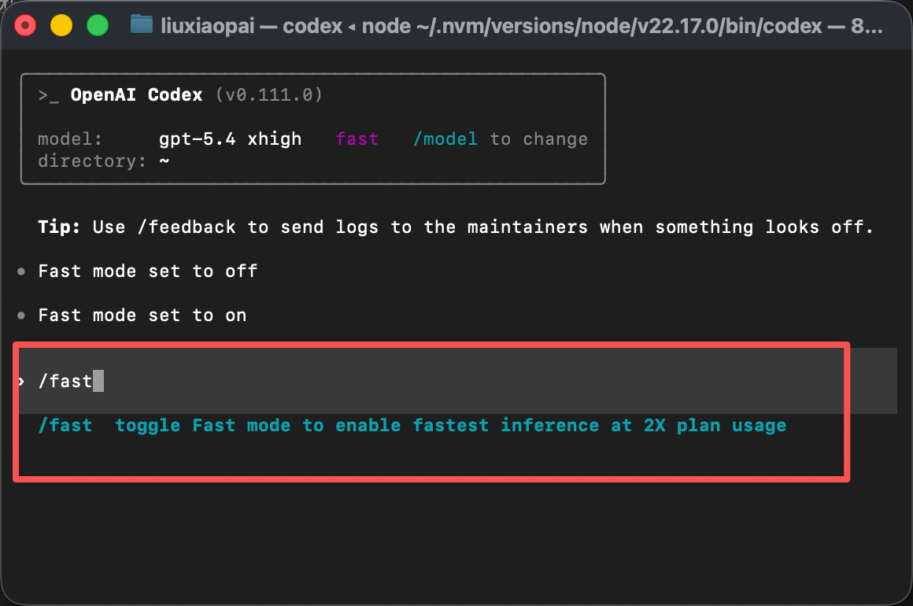Click the OpenAI Codex header title
The image size is (913, 606).
(136, 95)
